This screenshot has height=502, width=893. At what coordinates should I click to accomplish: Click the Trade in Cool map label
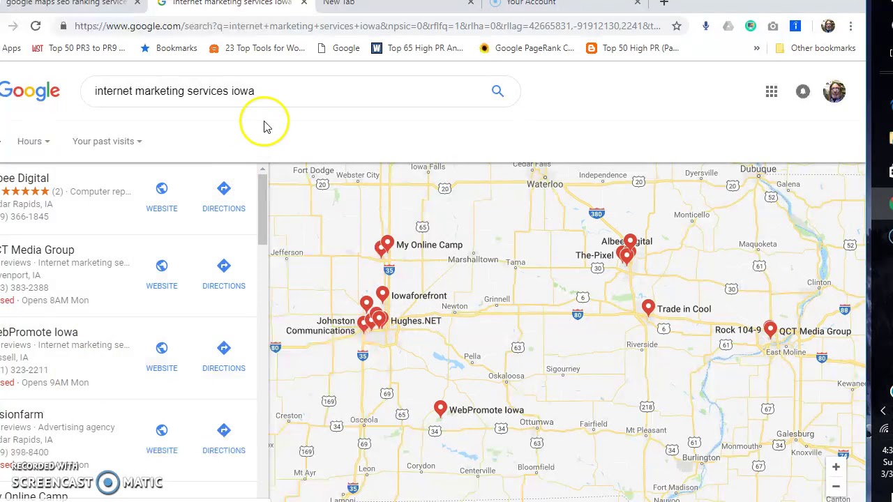point(684,309)
